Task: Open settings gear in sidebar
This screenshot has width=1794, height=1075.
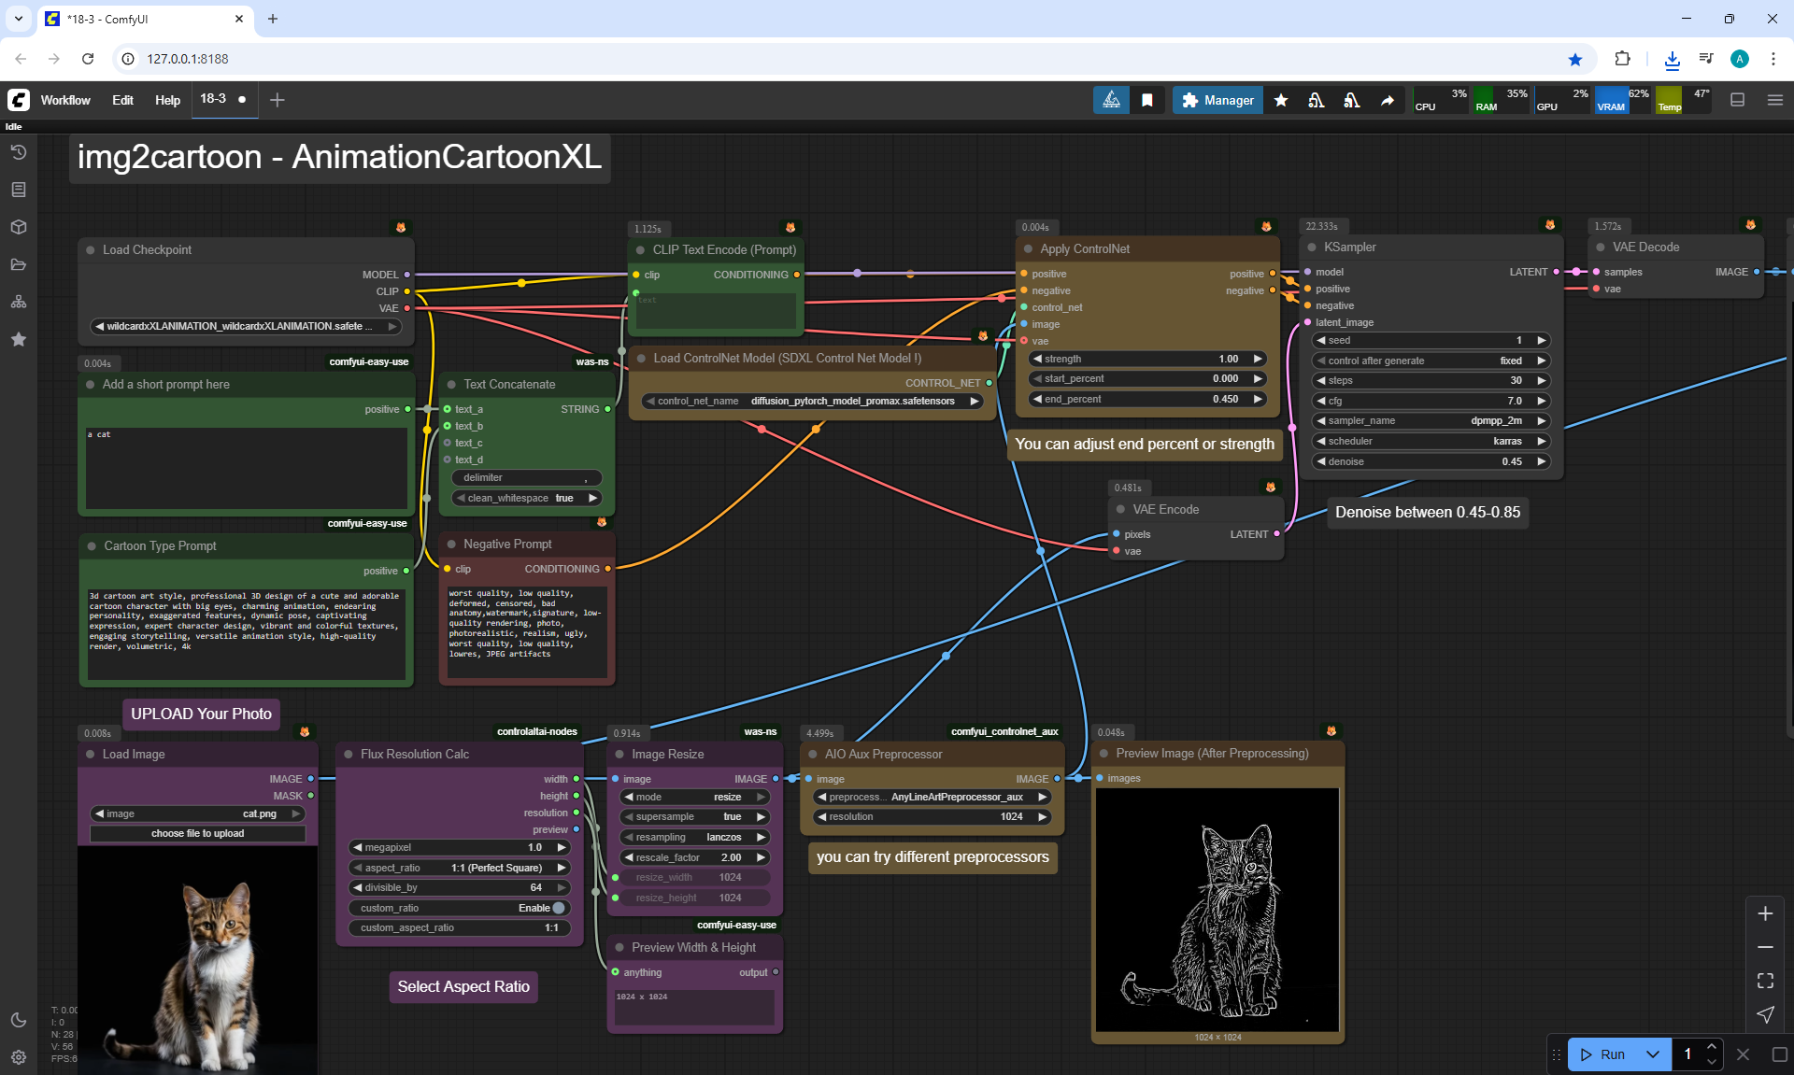Action: pos(19,1057)
